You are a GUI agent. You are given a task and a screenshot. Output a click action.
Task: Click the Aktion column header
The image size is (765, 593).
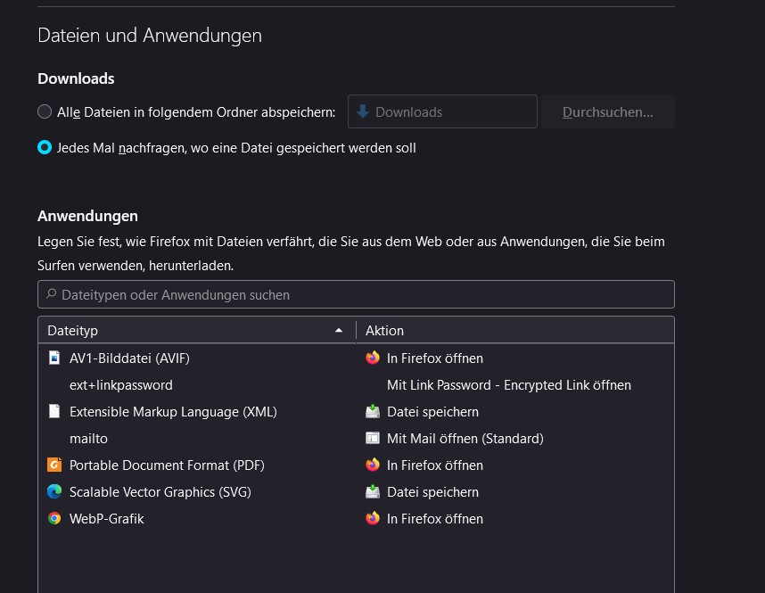[514, 331]
